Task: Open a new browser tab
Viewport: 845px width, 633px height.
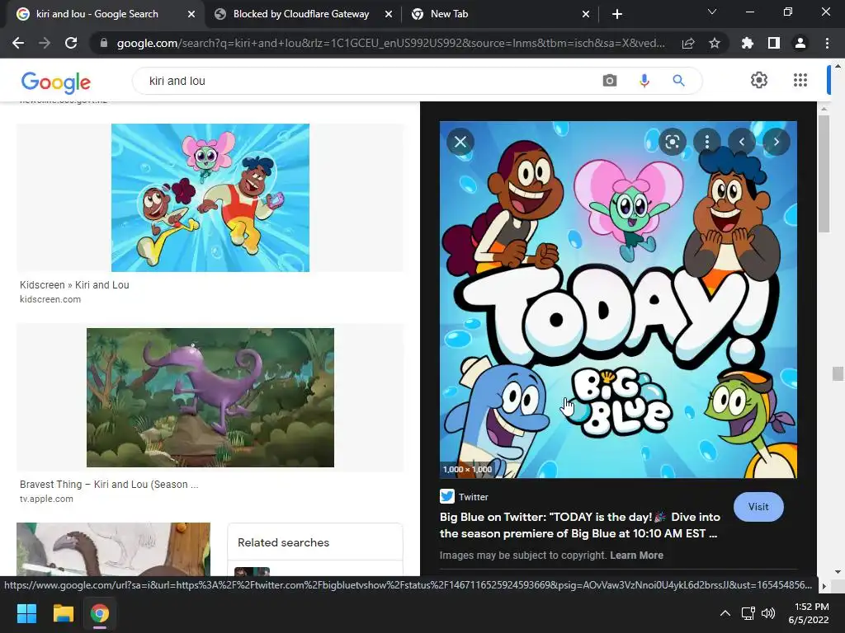Action: point(617,15)
